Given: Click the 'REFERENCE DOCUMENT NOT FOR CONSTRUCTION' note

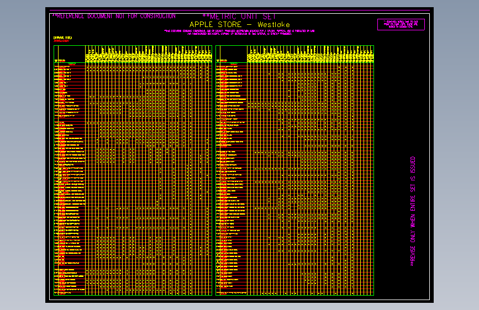Looking at the screenshot, I should [x=114, y=16].
